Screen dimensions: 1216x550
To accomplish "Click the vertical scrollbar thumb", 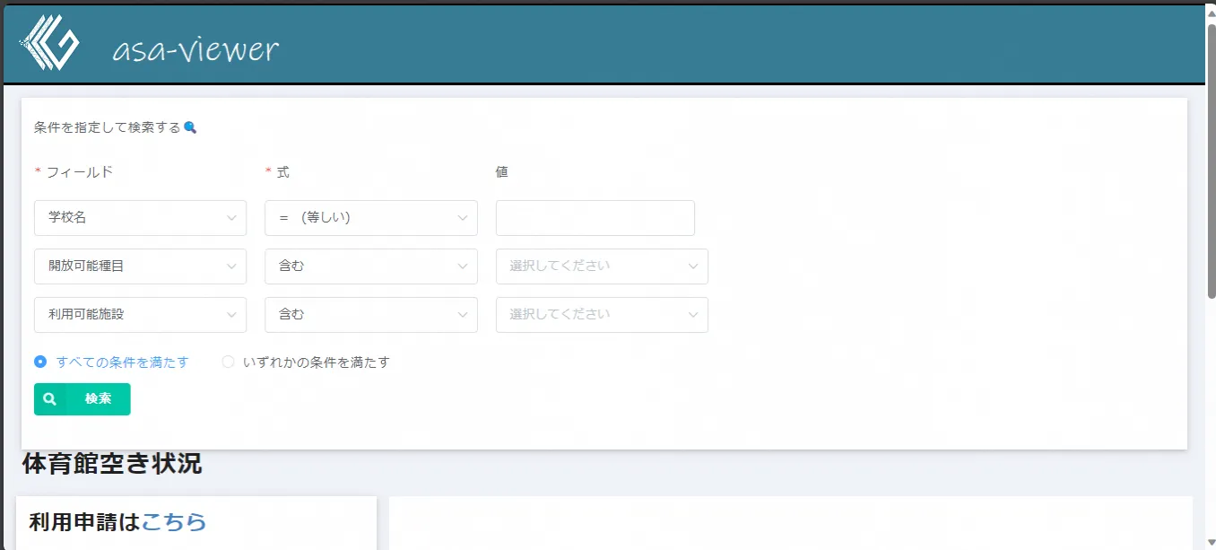I will click(1211, 162).
